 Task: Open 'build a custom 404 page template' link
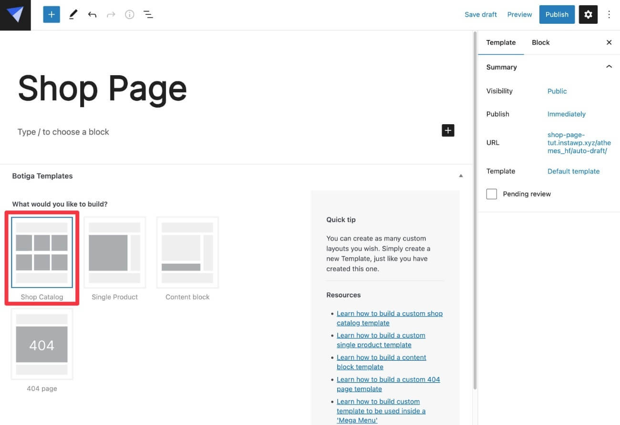[388, 384]
